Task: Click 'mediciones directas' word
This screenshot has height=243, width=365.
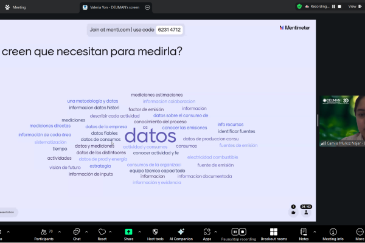Action: [50, 126]
